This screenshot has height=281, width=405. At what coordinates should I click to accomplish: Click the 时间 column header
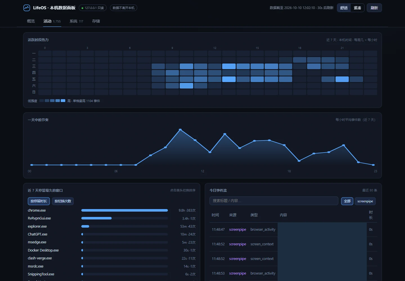[x=215, y=215]
